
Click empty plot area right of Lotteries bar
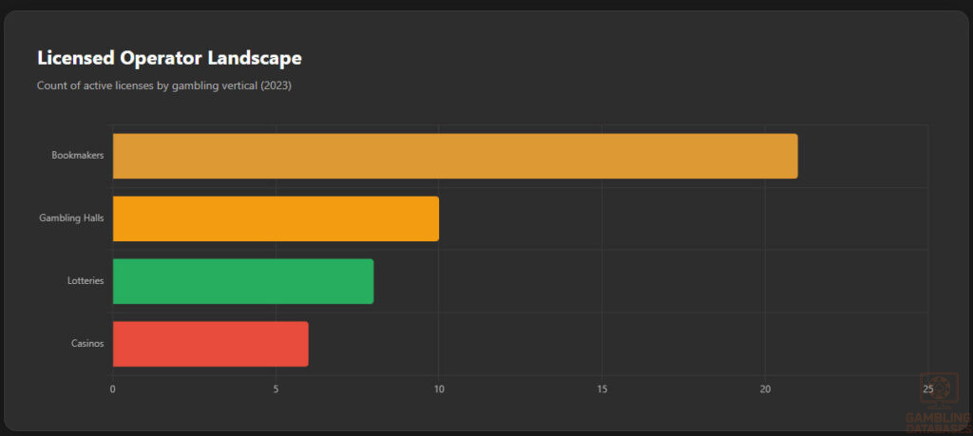[x=646, y=281]
